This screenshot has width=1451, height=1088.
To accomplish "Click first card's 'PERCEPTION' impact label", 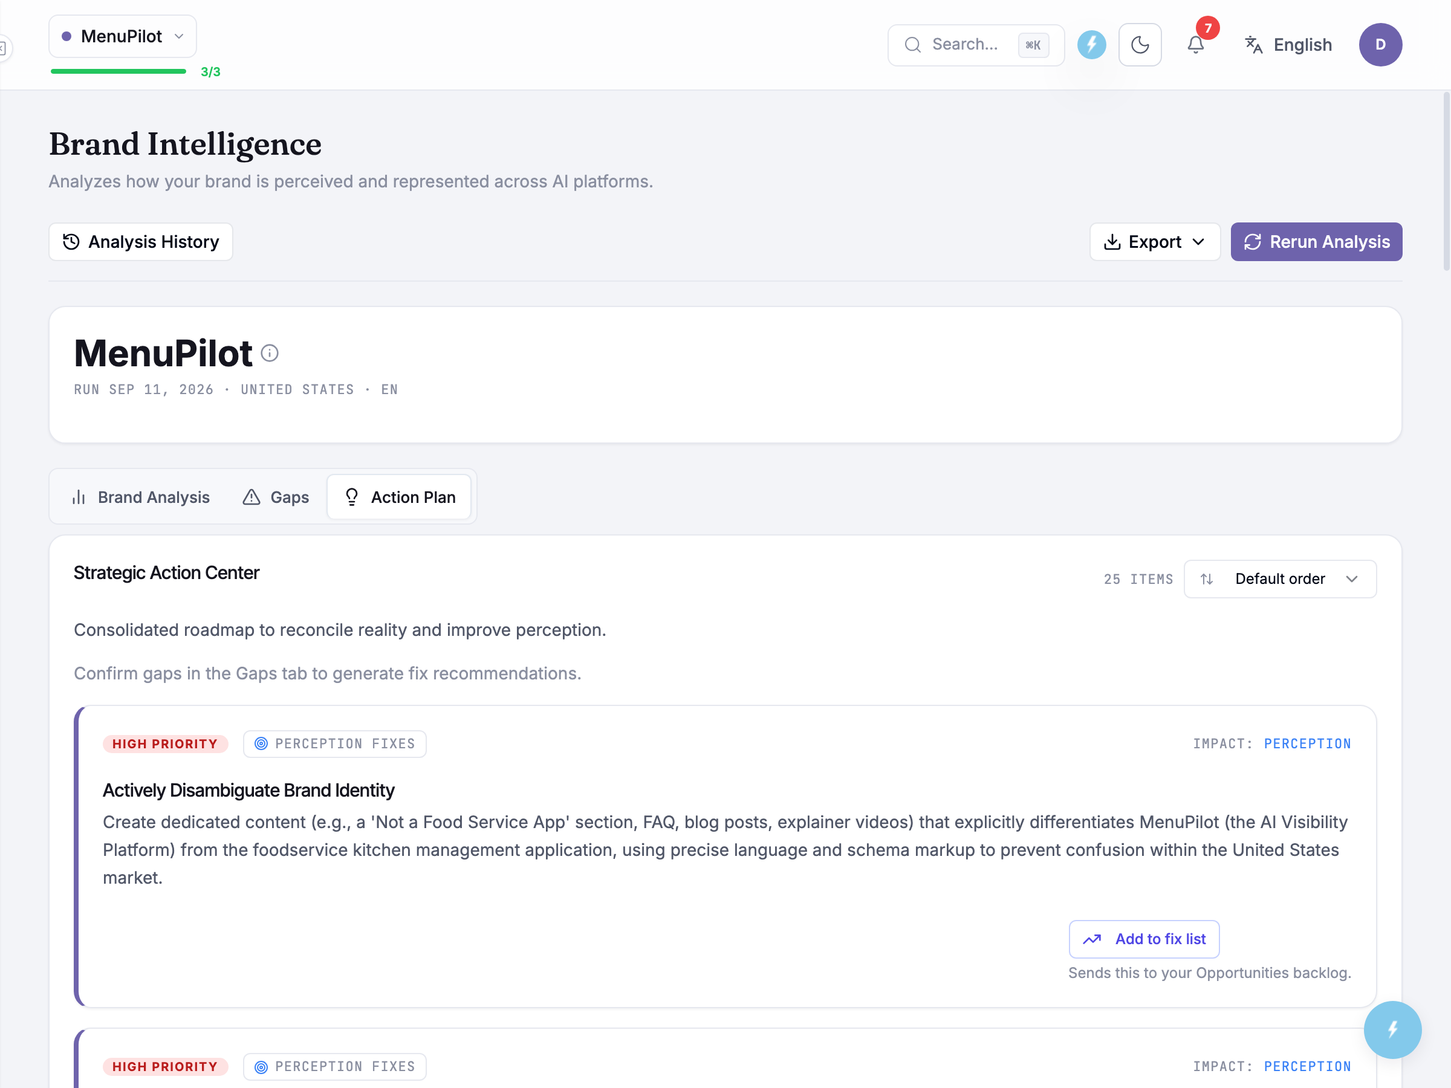I will pos(1307,743).
